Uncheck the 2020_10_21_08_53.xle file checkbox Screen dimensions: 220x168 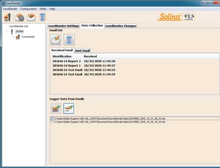click(52, 118)
